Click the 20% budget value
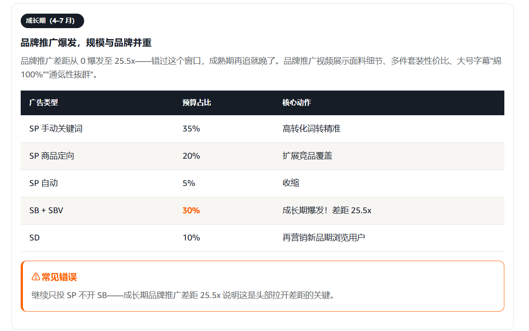Viewport: 529px width, 331px height. pos(191,156)
